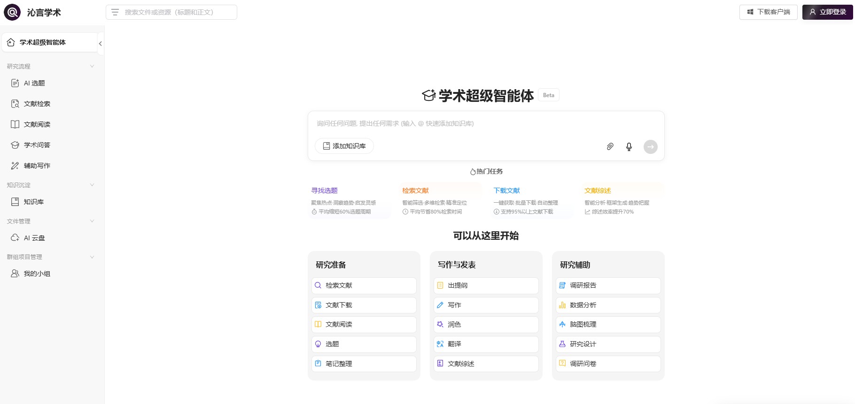Click 笔记整理 under 研究准备

tap(364, 364)
